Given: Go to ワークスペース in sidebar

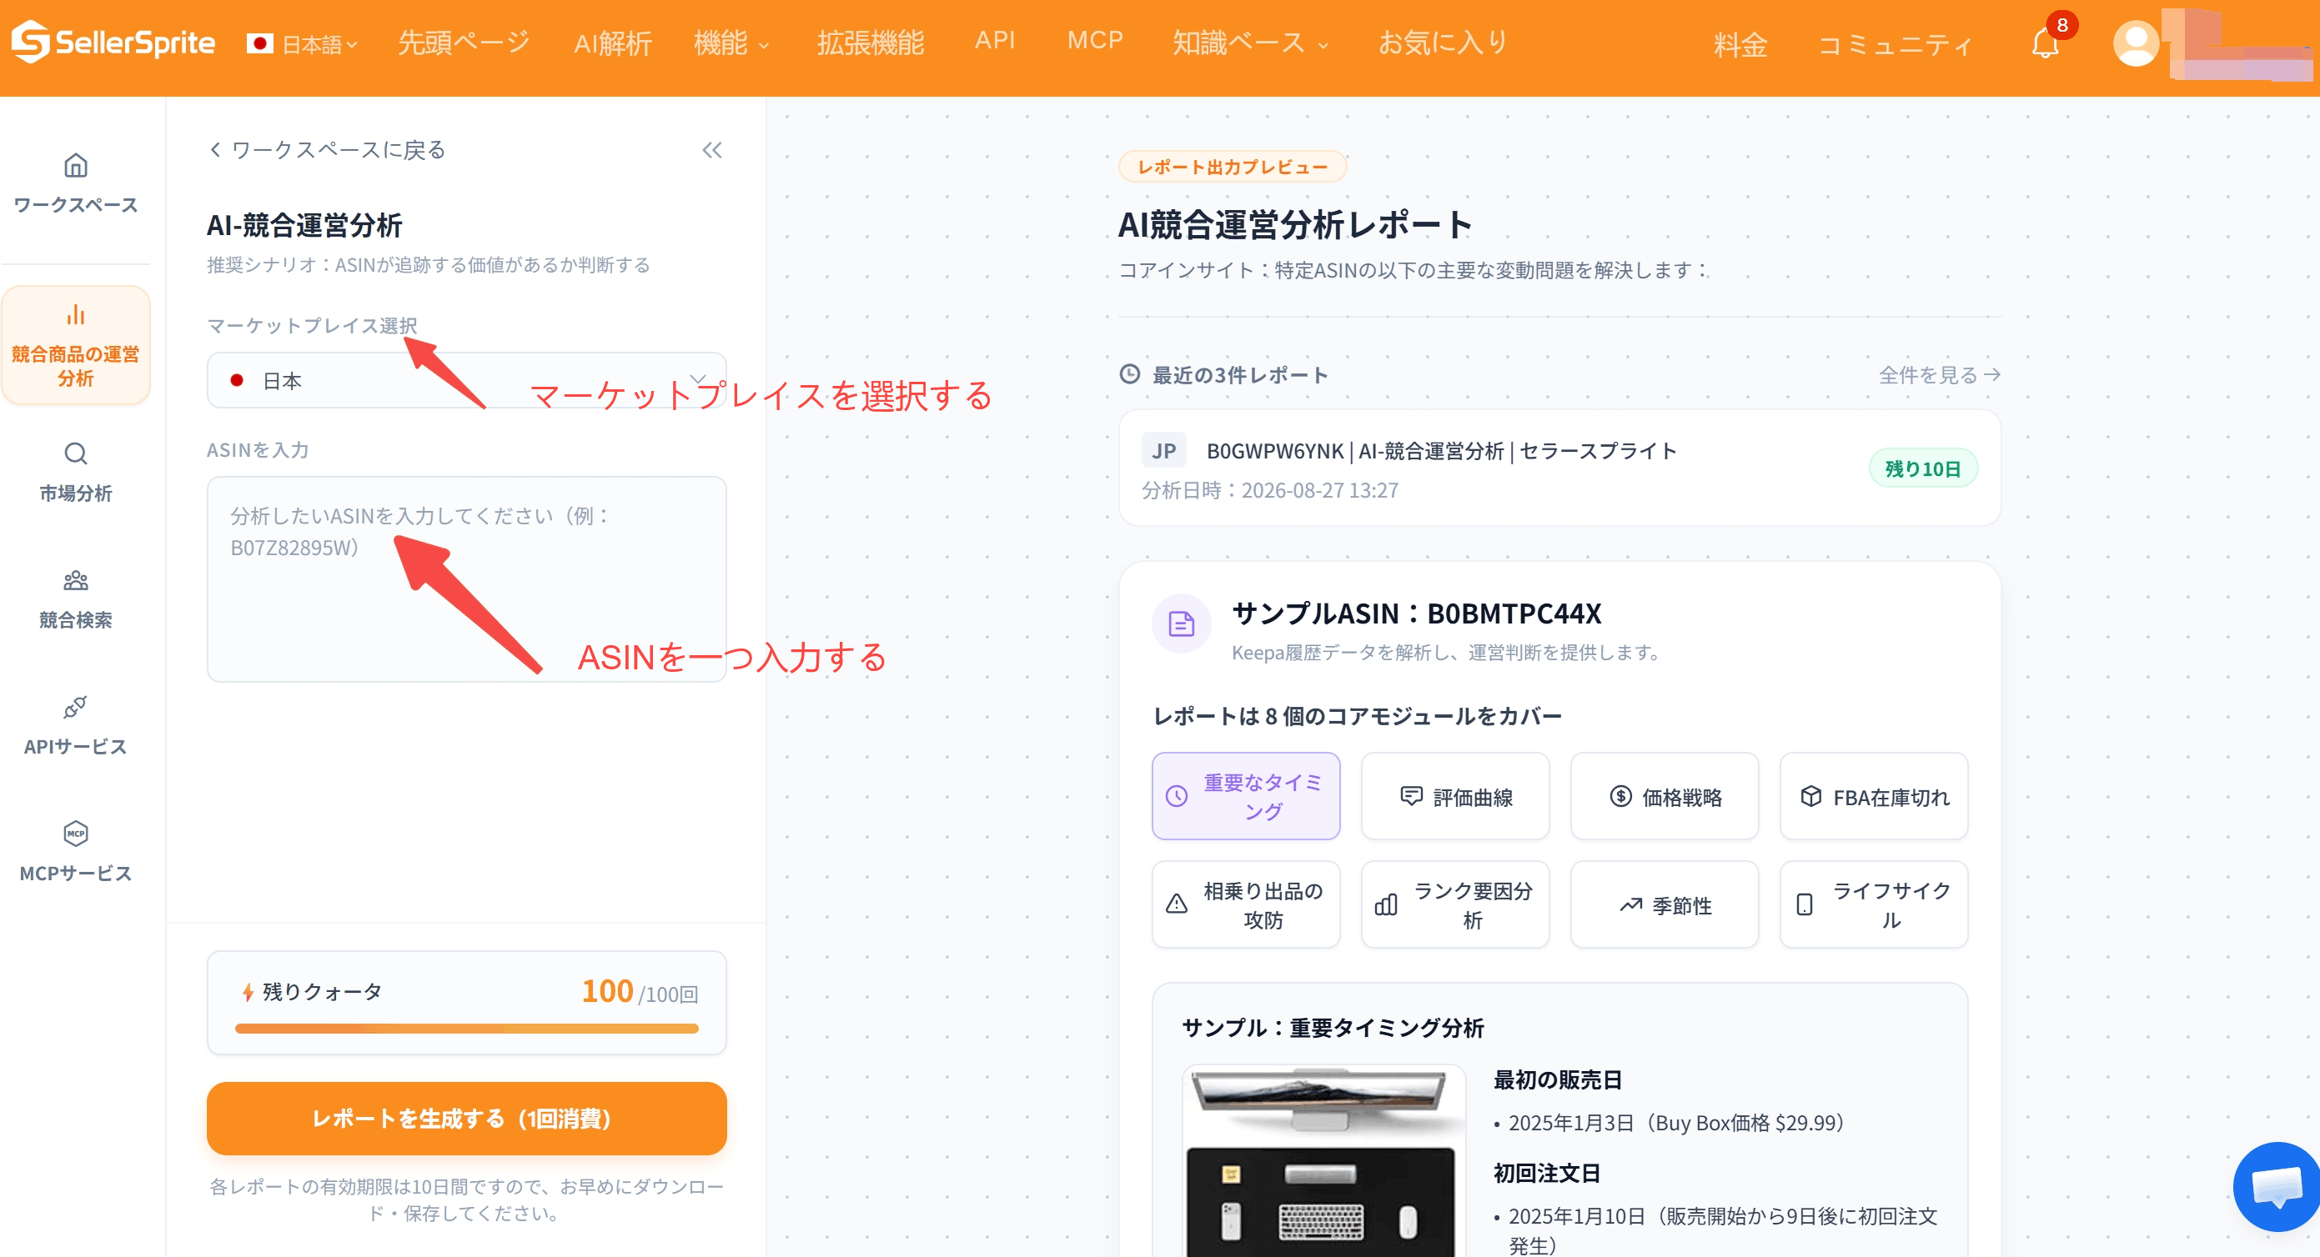Looking at the screenshot, I should [76, 183].
